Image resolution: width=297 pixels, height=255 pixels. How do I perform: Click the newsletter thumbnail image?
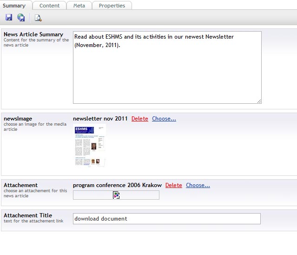pos(90,145)
